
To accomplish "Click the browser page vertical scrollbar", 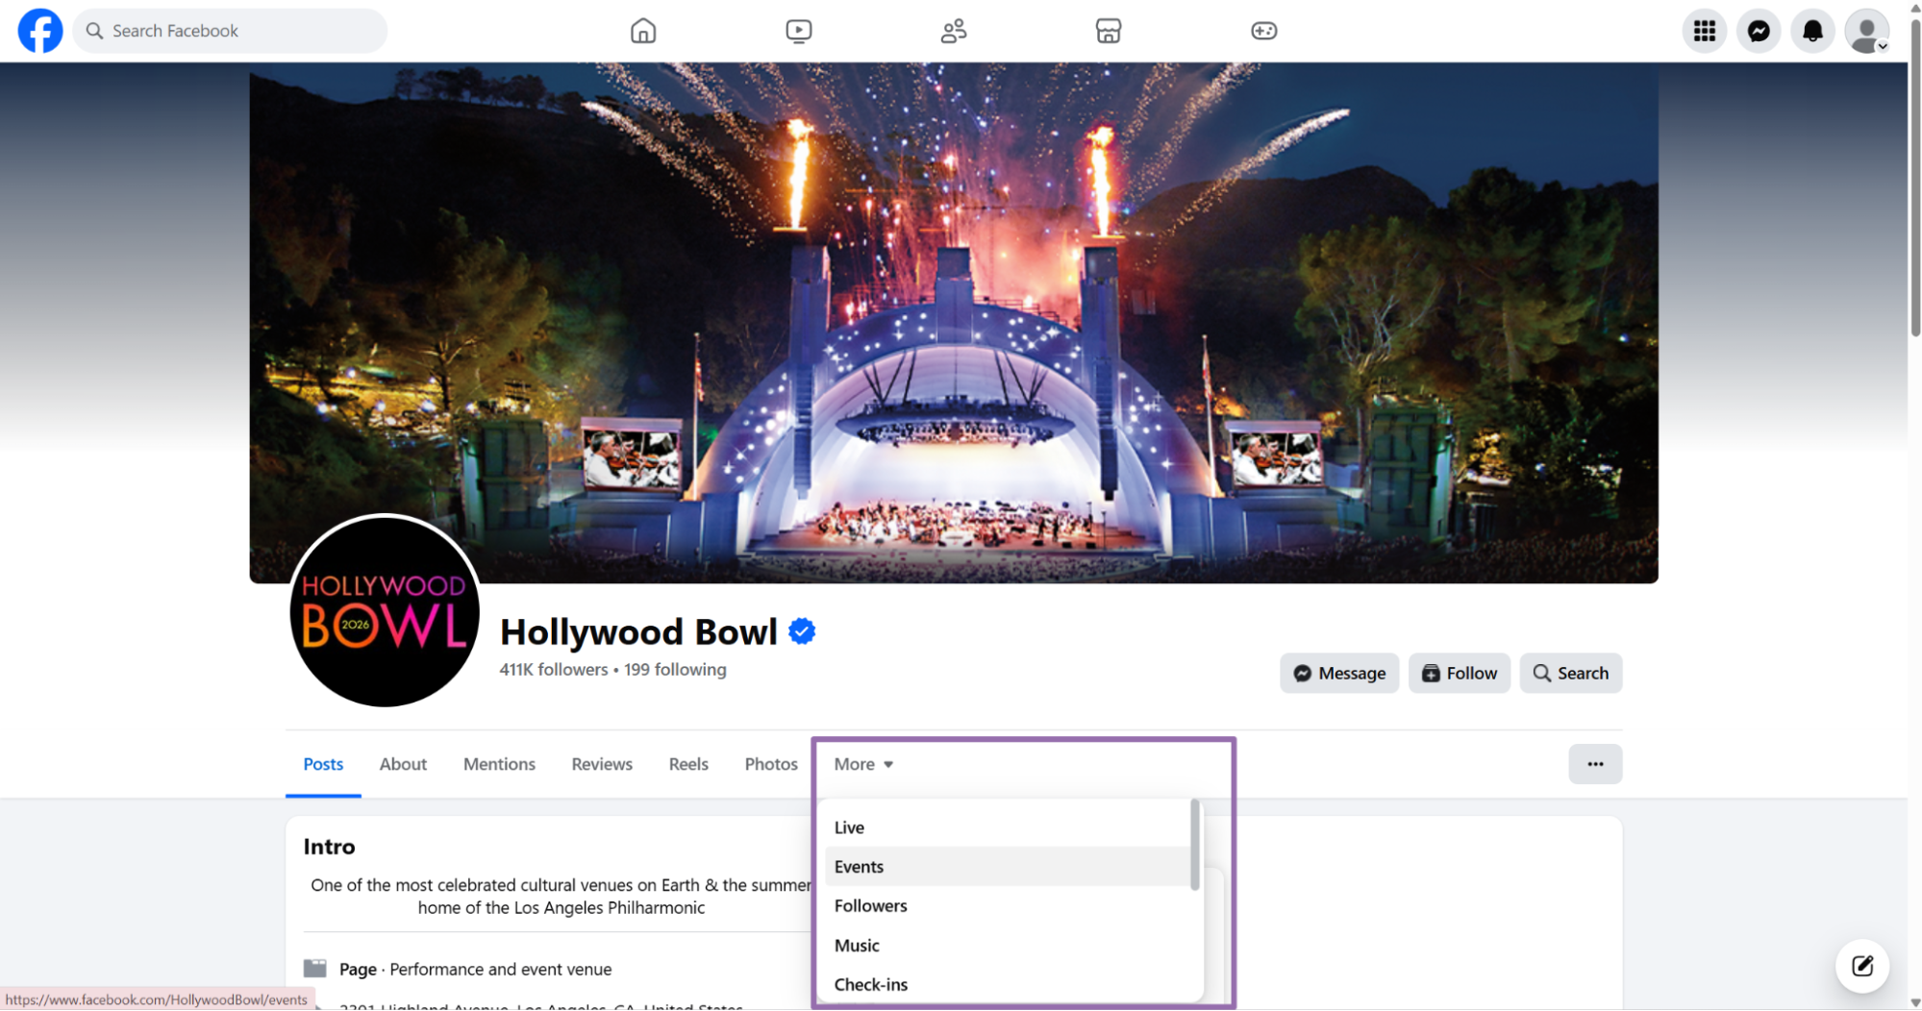I will pyautogui.click(x=1914, y=178).
